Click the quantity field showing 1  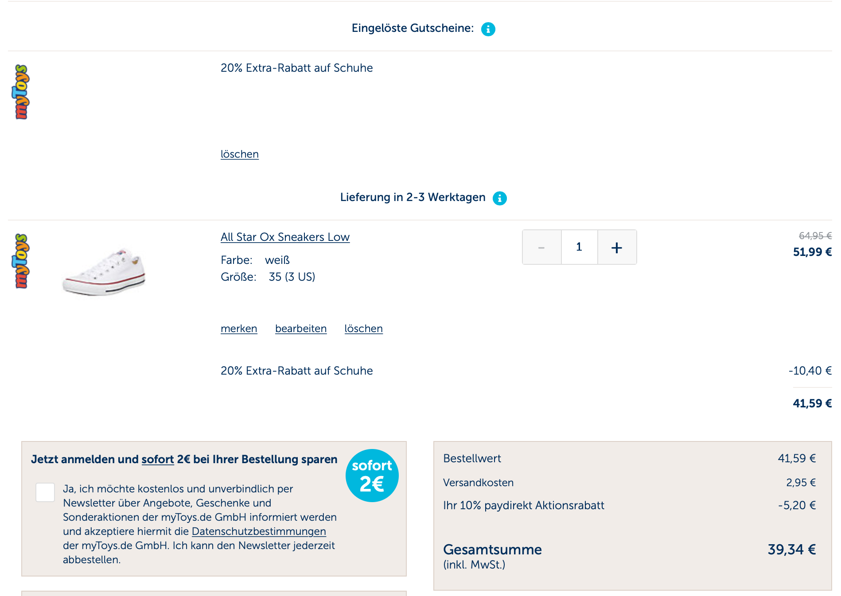[579, 248]
